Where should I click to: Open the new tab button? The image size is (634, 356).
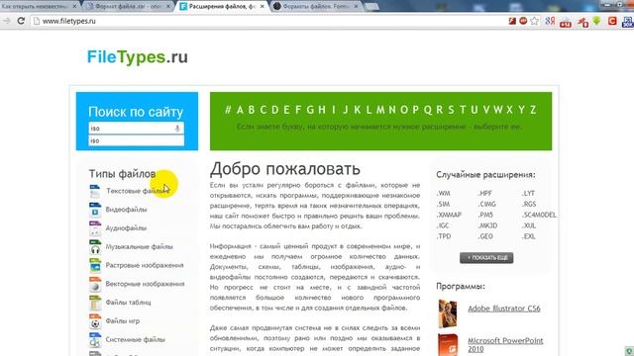pos(371,7)
